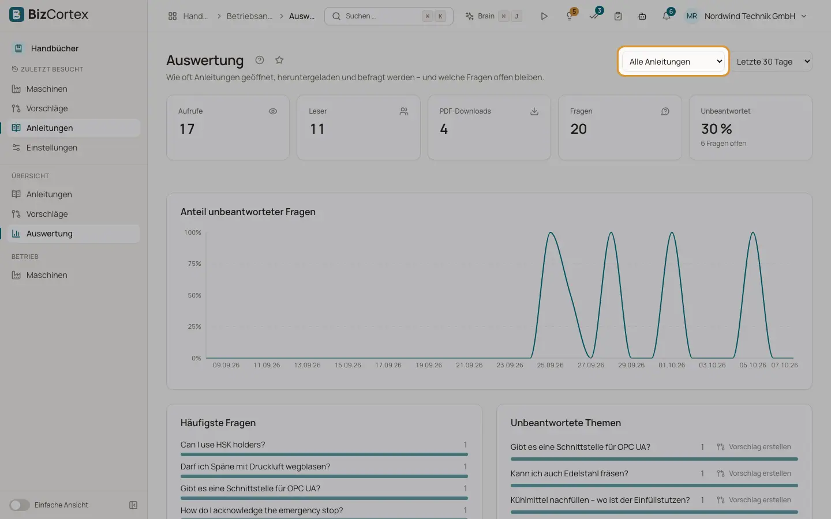Image resolution: width=831 pixels, height=519 pixels.
Task: Open the Alle Anleitungen dropdown
Action: [x=673, y=62]
